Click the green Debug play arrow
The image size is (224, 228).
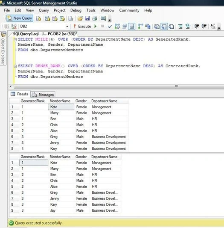tap(95, 27)
